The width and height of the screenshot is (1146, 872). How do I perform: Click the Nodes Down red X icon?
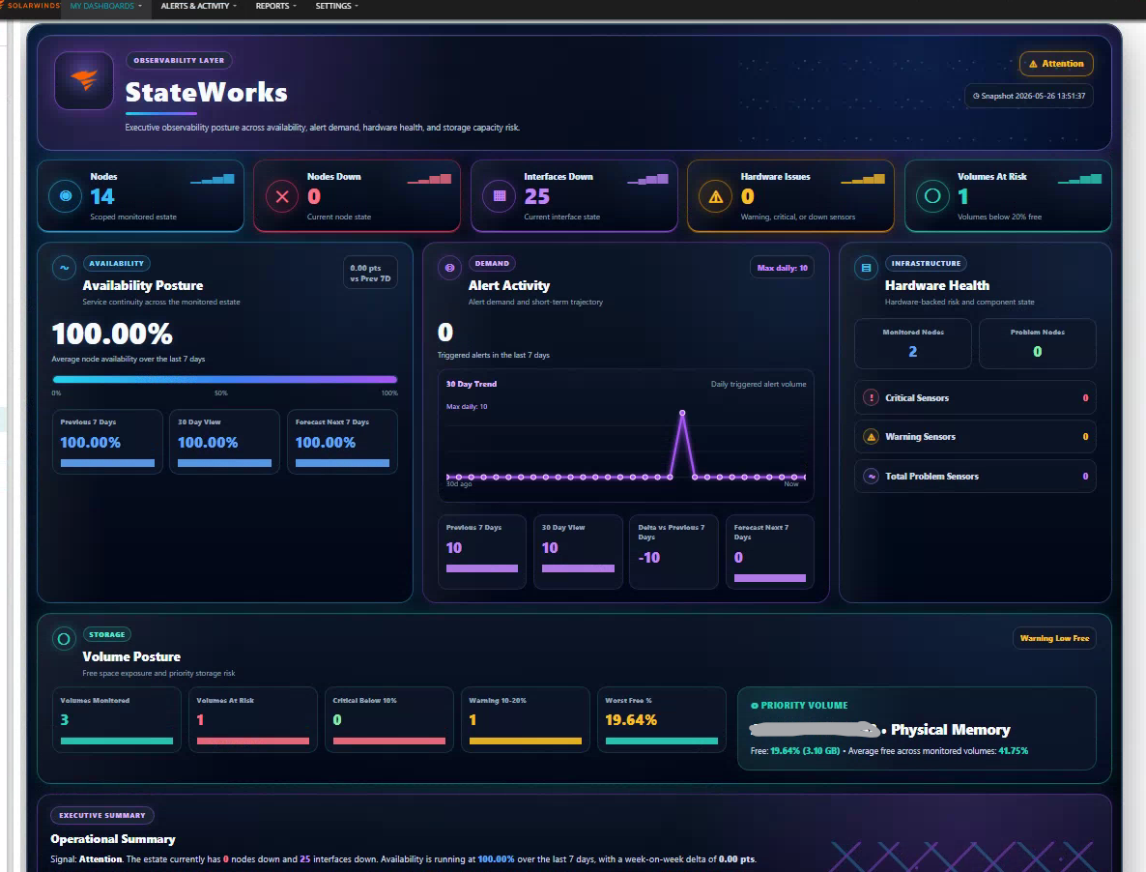[x=282, y=196]
